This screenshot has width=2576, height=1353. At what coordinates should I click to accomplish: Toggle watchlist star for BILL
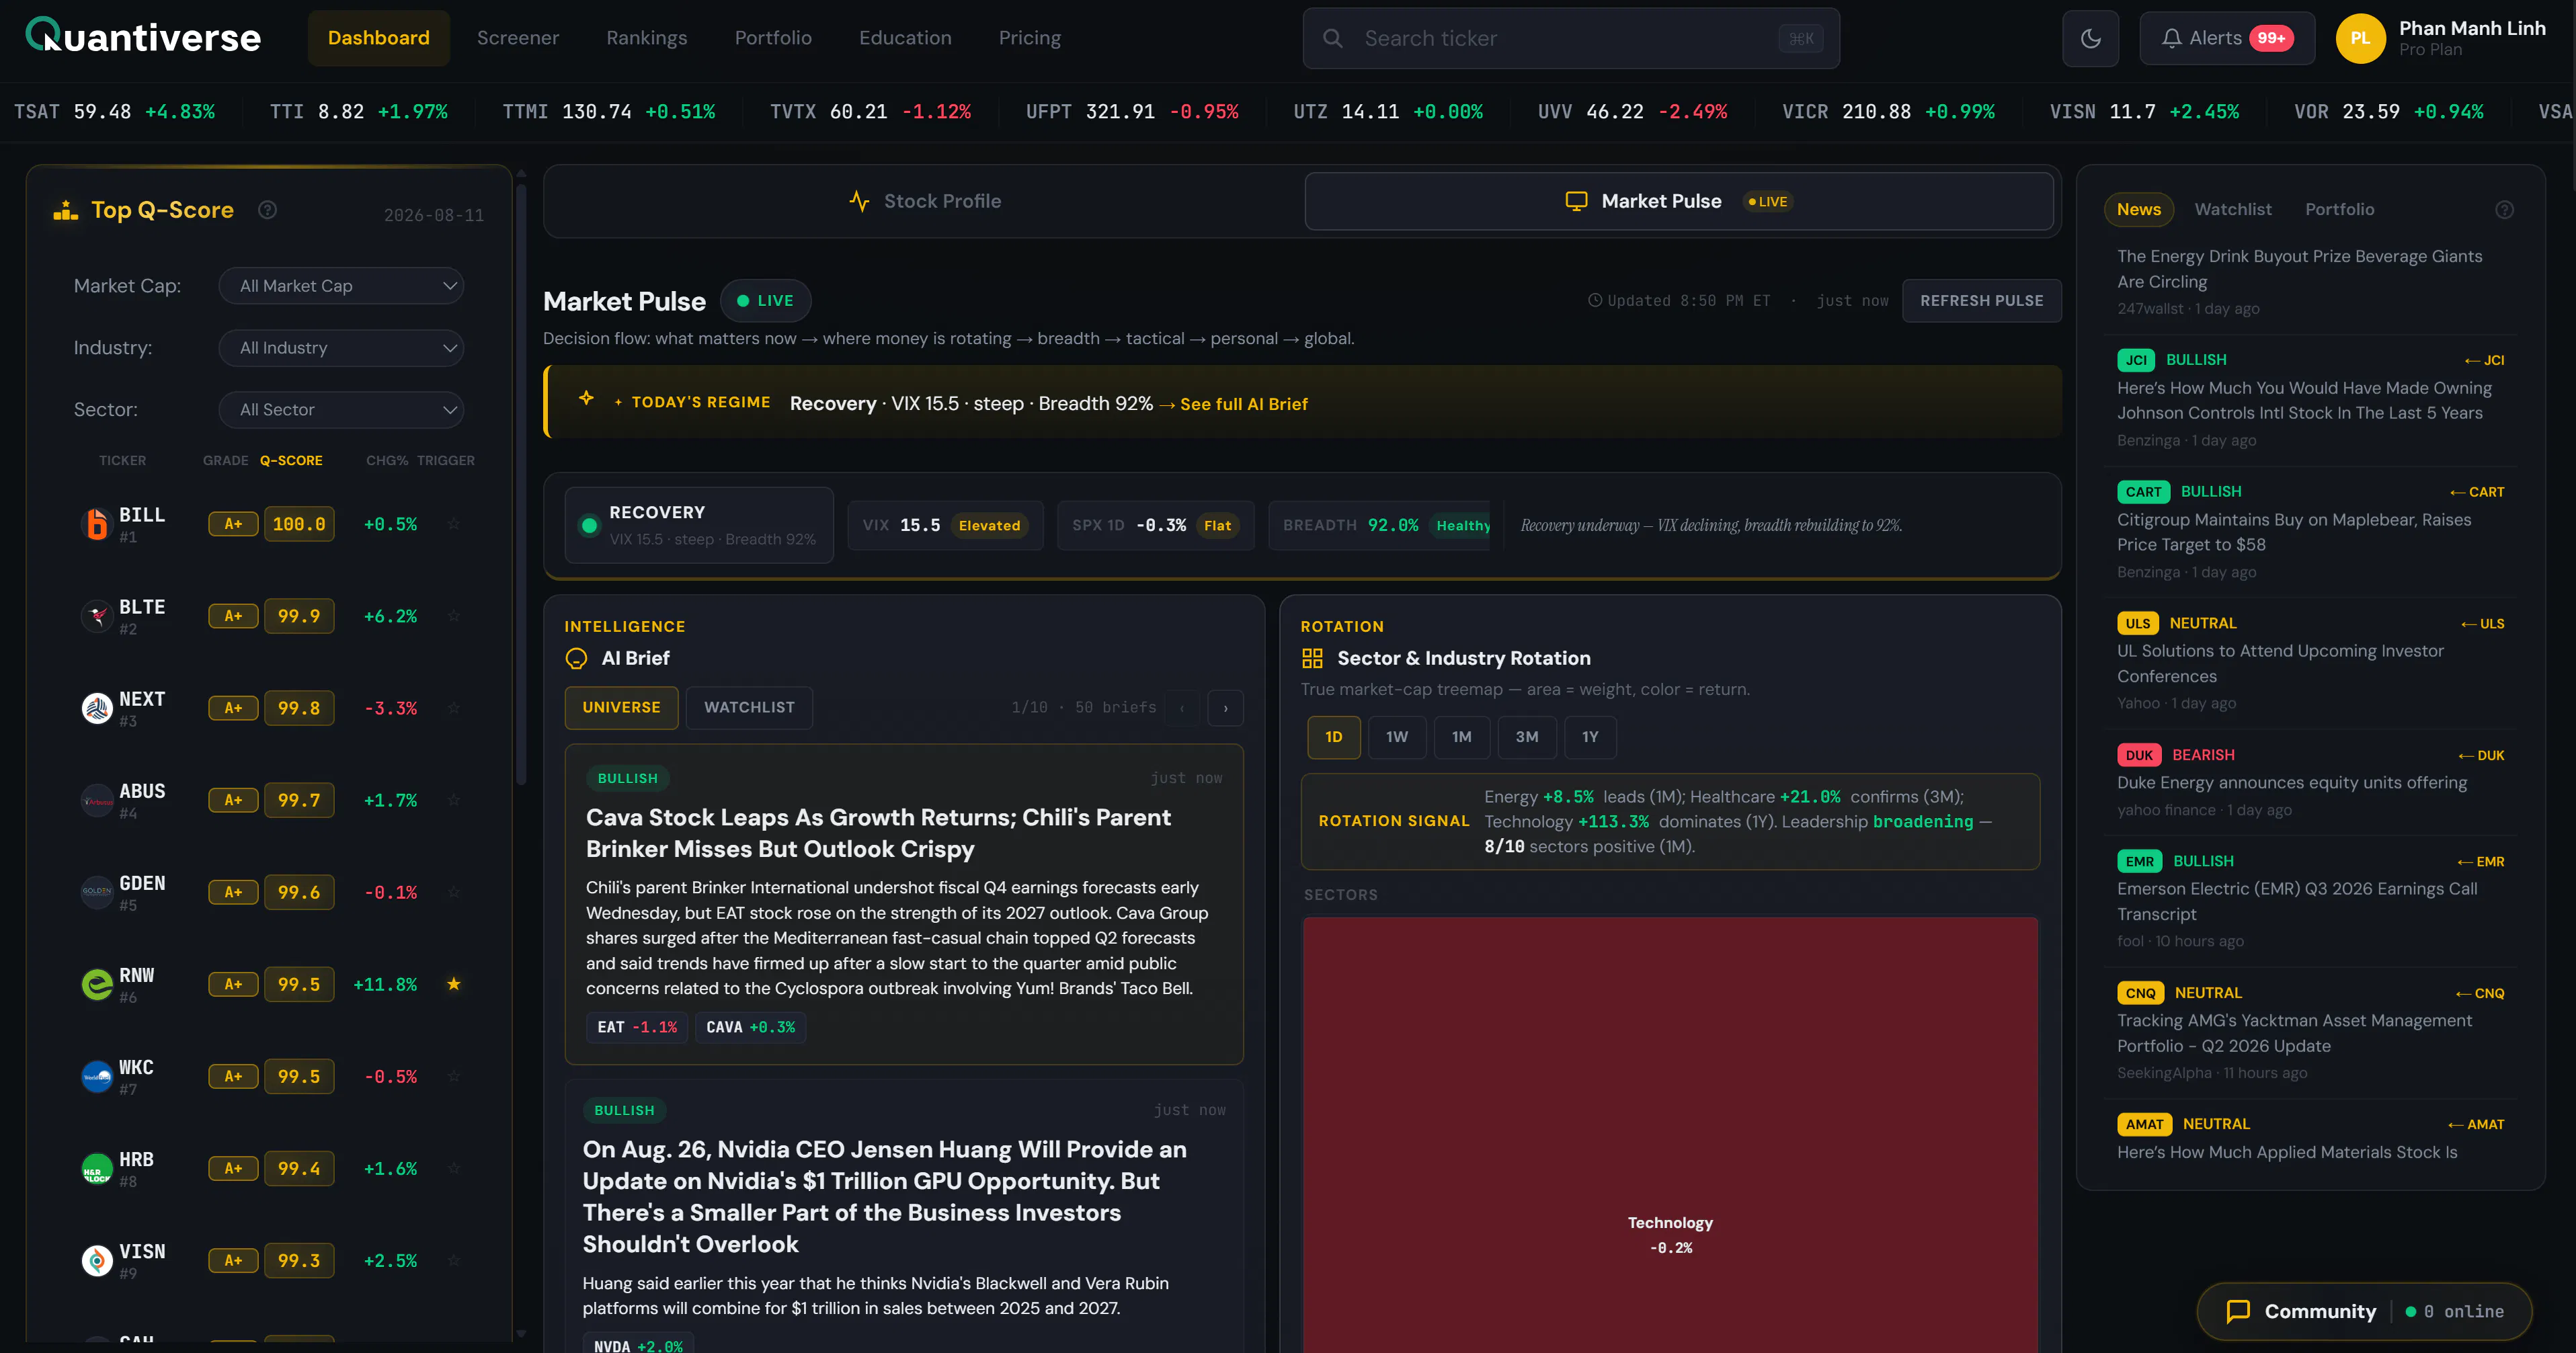coord(454,524)
